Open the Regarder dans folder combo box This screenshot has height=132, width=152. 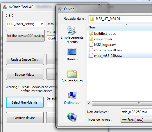point(120,19)
